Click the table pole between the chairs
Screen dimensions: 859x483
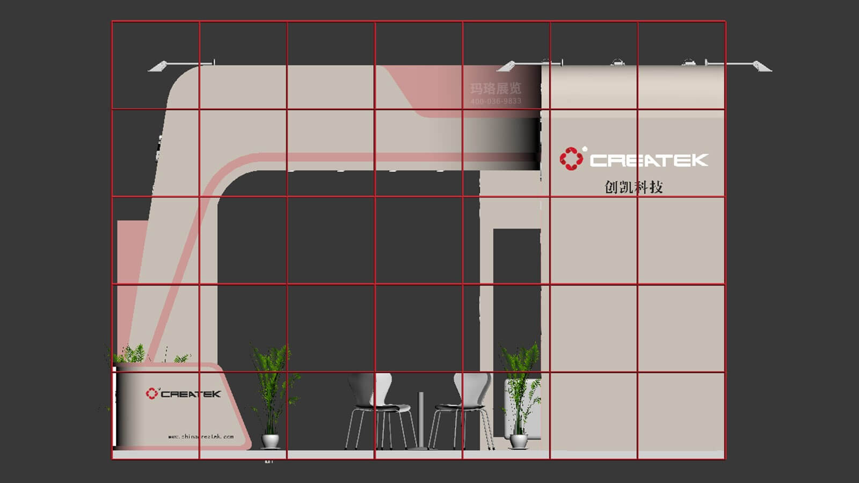click(421, 421)
